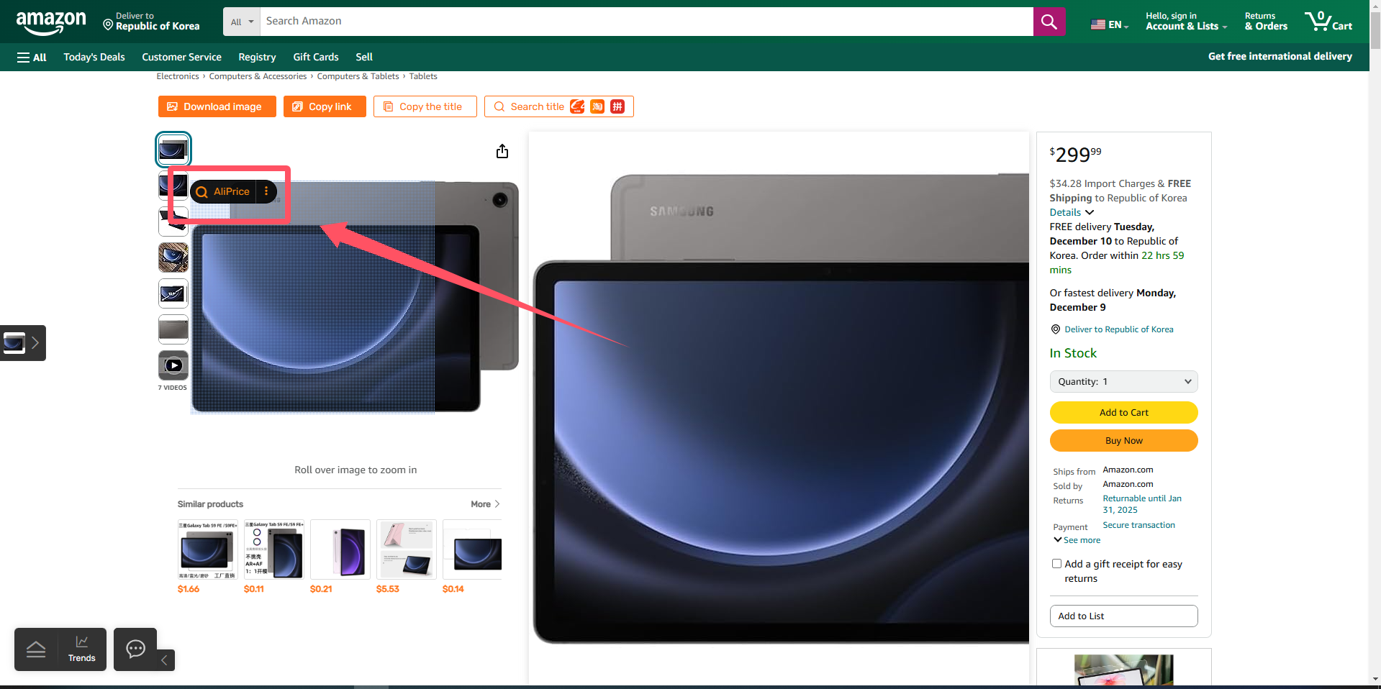Click the AliPrice image search button
The width and height of the screenshot is (1381, 689).
pos(223,191)
